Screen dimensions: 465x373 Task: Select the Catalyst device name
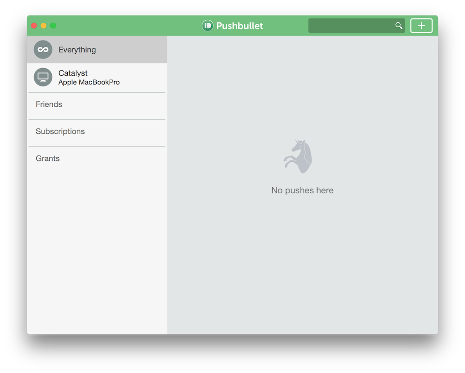tap(73, 73)
